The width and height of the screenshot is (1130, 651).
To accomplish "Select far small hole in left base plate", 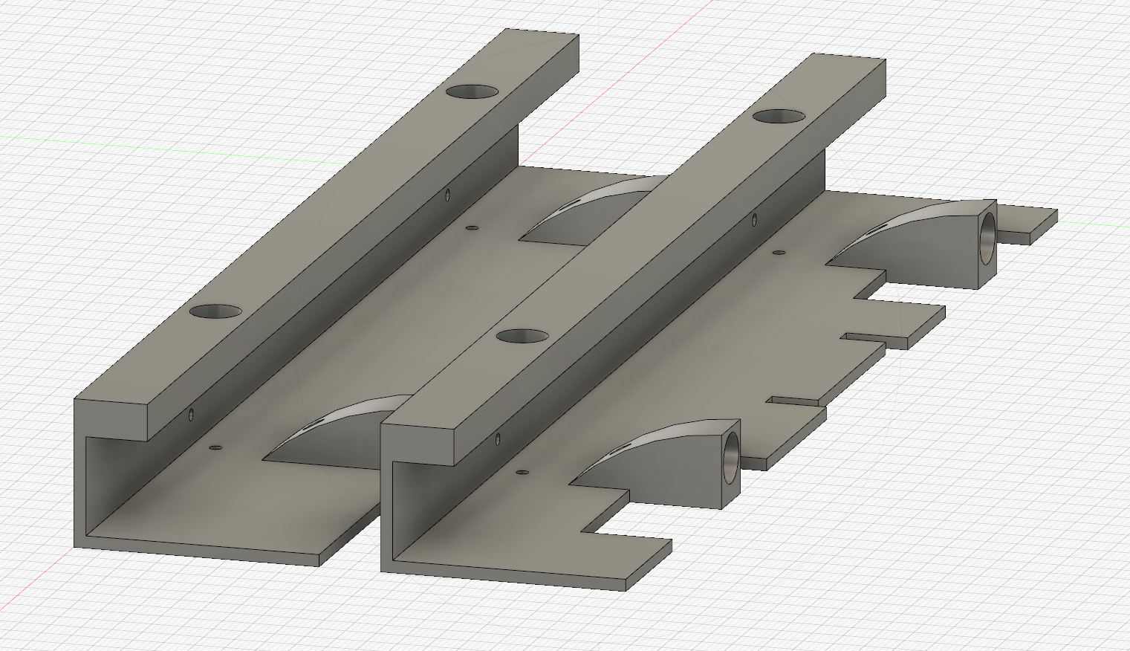I will [471, 228].
